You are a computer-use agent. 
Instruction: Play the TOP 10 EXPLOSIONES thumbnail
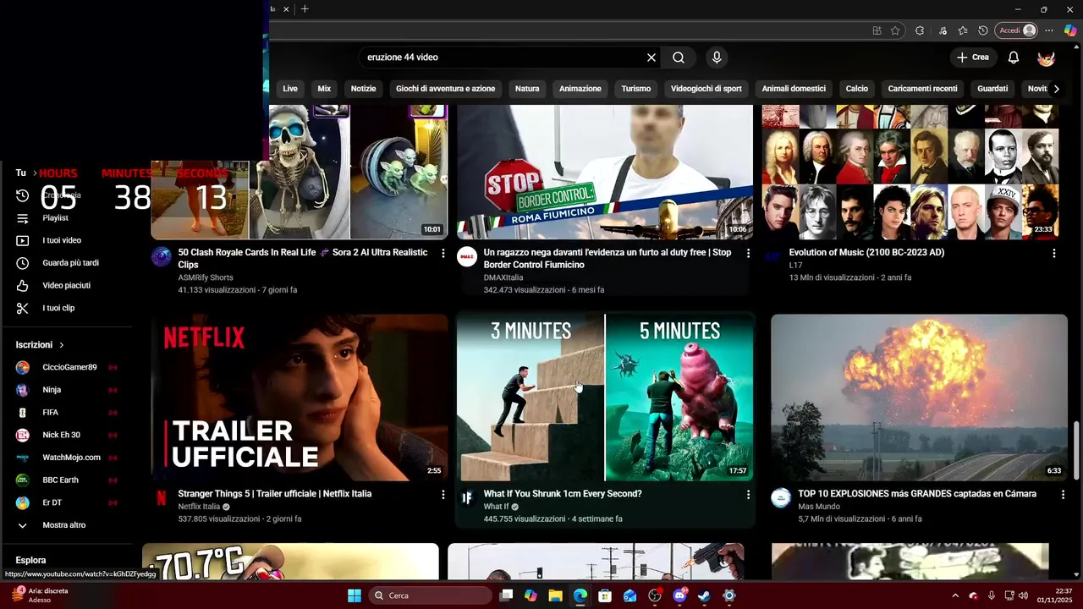point(919,398)
